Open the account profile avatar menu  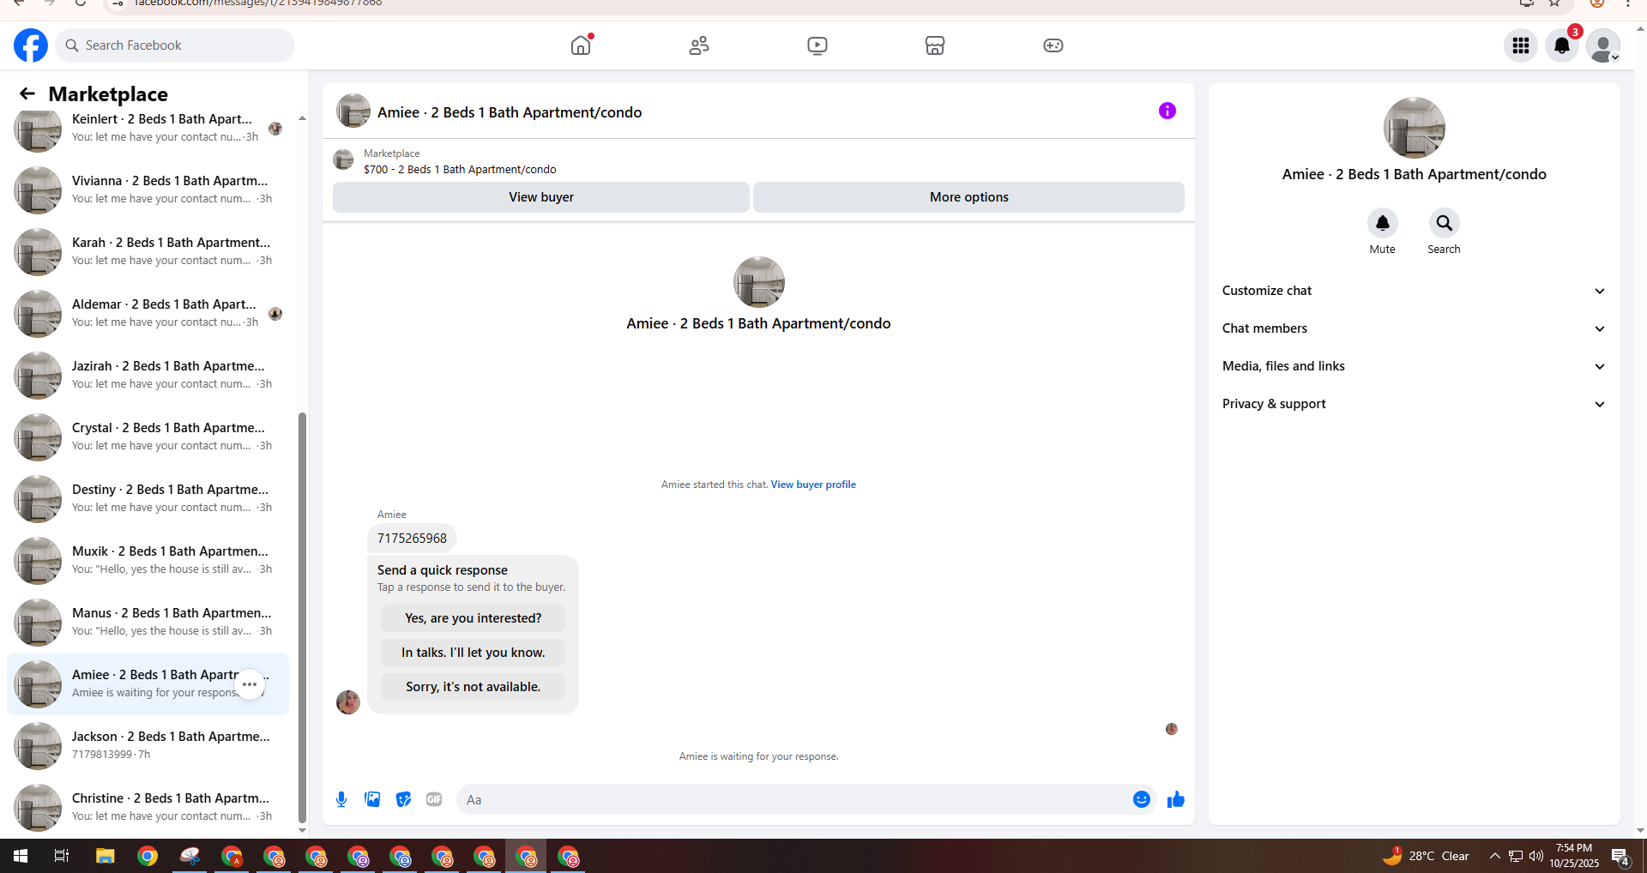[x=1603, y=45]
